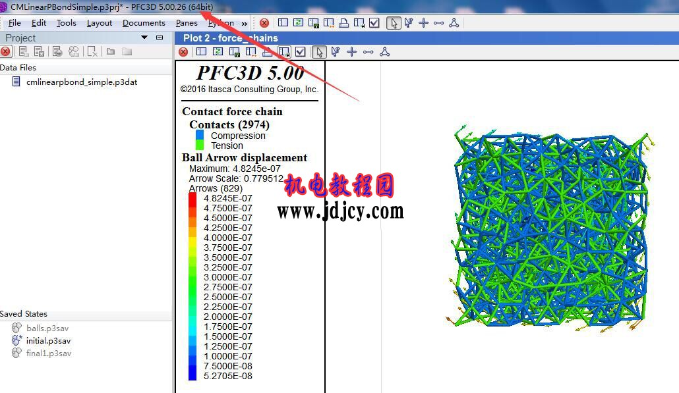Toggle the checkmark icon in main toolbar
The height and width of the screenshot is (393, 679).
[374, 23]
